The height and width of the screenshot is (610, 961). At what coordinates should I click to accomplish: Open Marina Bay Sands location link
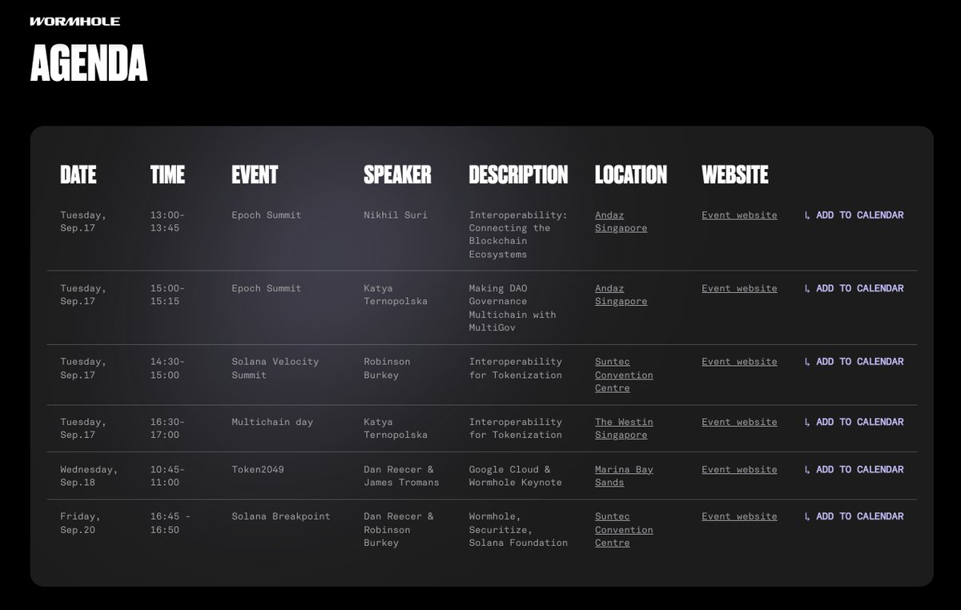624,476
